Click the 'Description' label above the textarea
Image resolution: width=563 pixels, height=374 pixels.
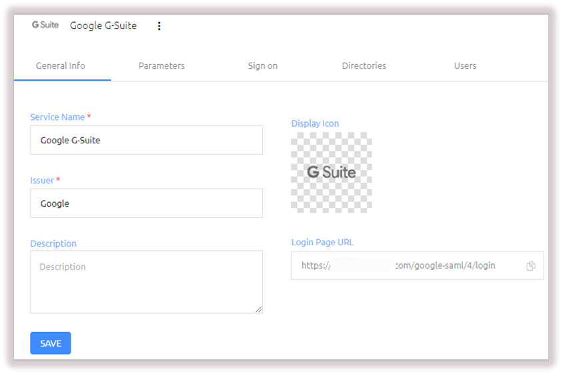[53, 243]
